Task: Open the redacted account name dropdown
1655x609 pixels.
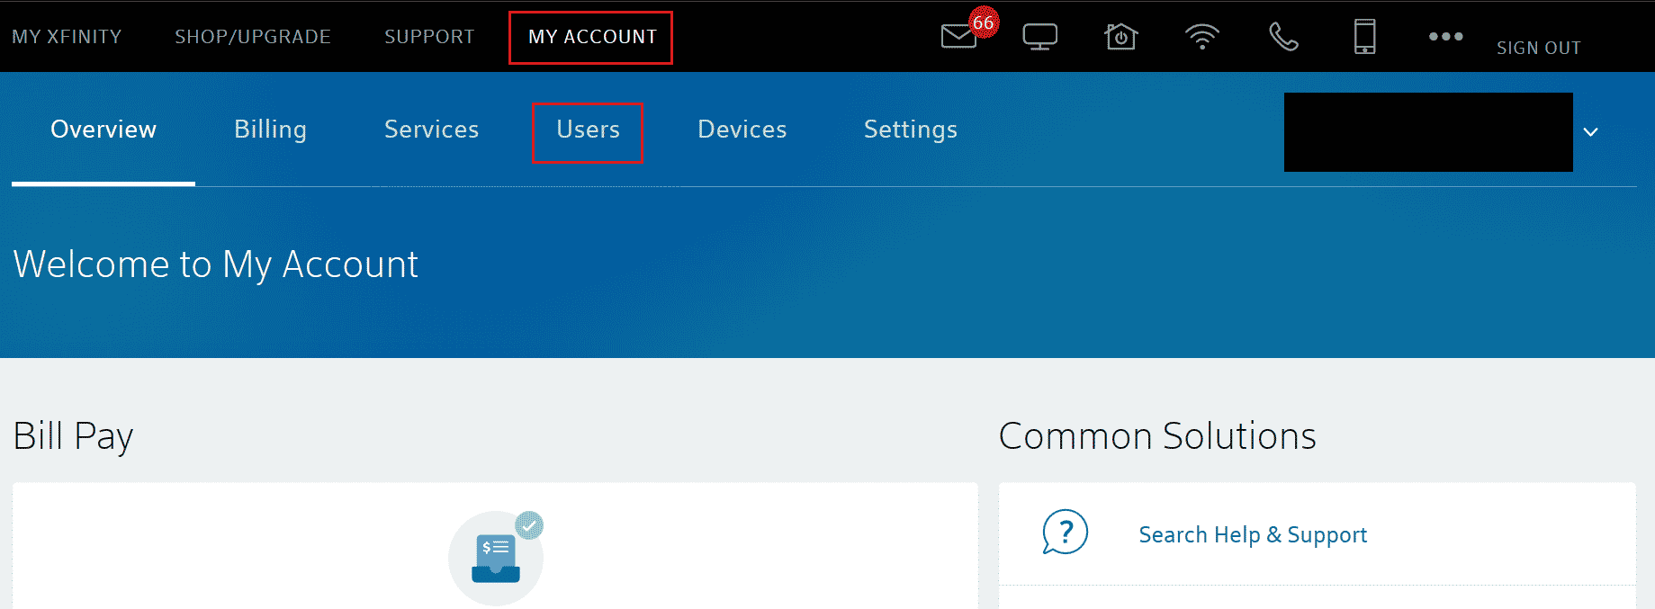Action: point(1427,132)
